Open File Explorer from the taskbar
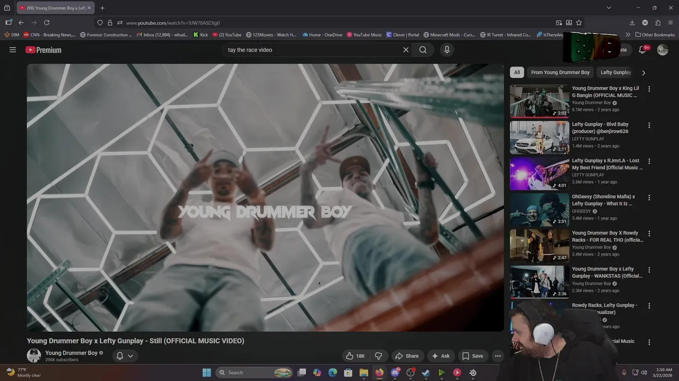Viewport: 679px width, 381px height. coord(363,373)
